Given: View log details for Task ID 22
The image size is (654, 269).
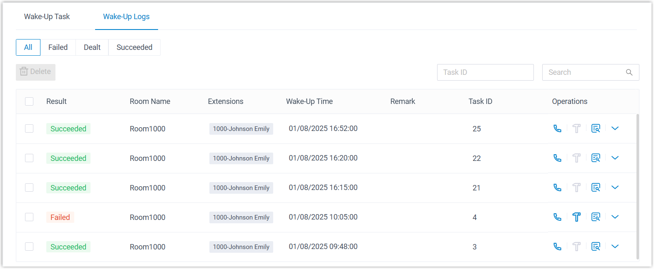Looking at the screenshot, I should 596,158.
